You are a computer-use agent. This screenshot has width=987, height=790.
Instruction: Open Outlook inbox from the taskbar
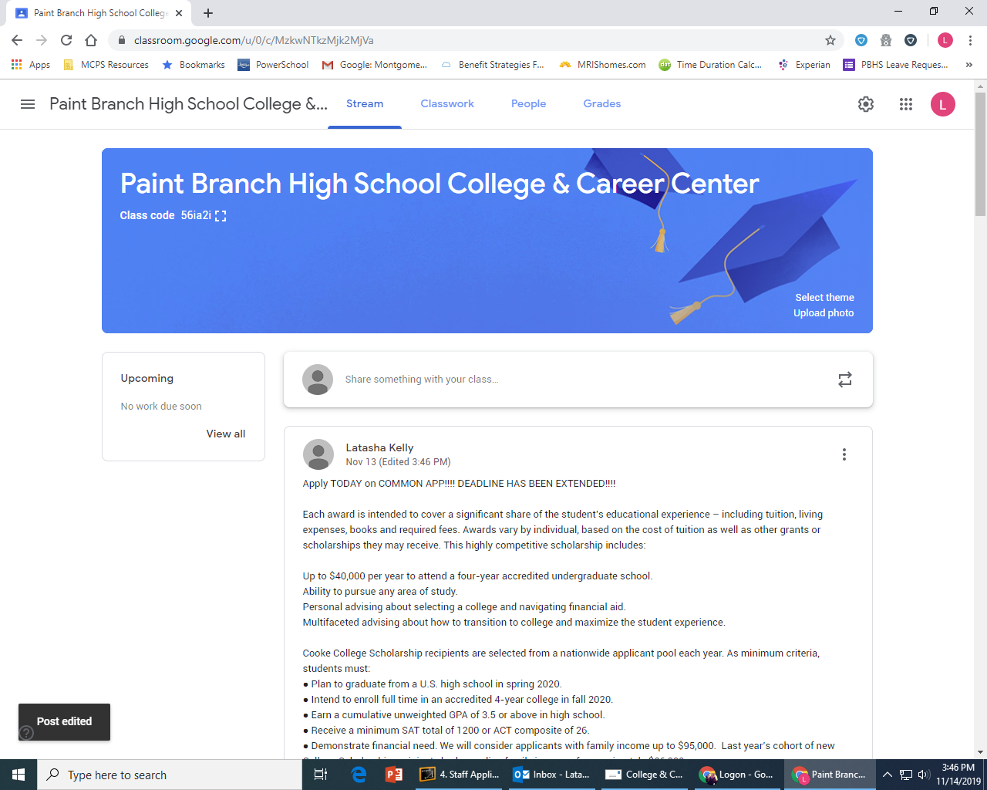point(551,775)
